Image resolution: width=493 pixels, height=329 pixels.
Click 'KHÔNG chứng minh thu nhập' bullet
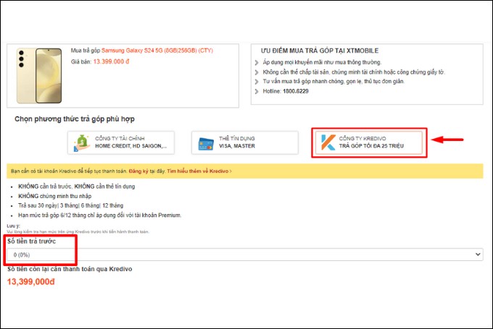pyautogui.click(x=54, y=196)
